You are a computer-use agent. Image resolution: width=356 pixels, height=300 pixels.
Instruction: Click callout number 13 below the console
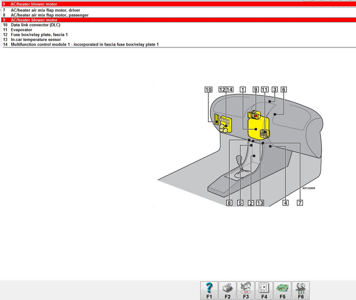tap(260, 203)
